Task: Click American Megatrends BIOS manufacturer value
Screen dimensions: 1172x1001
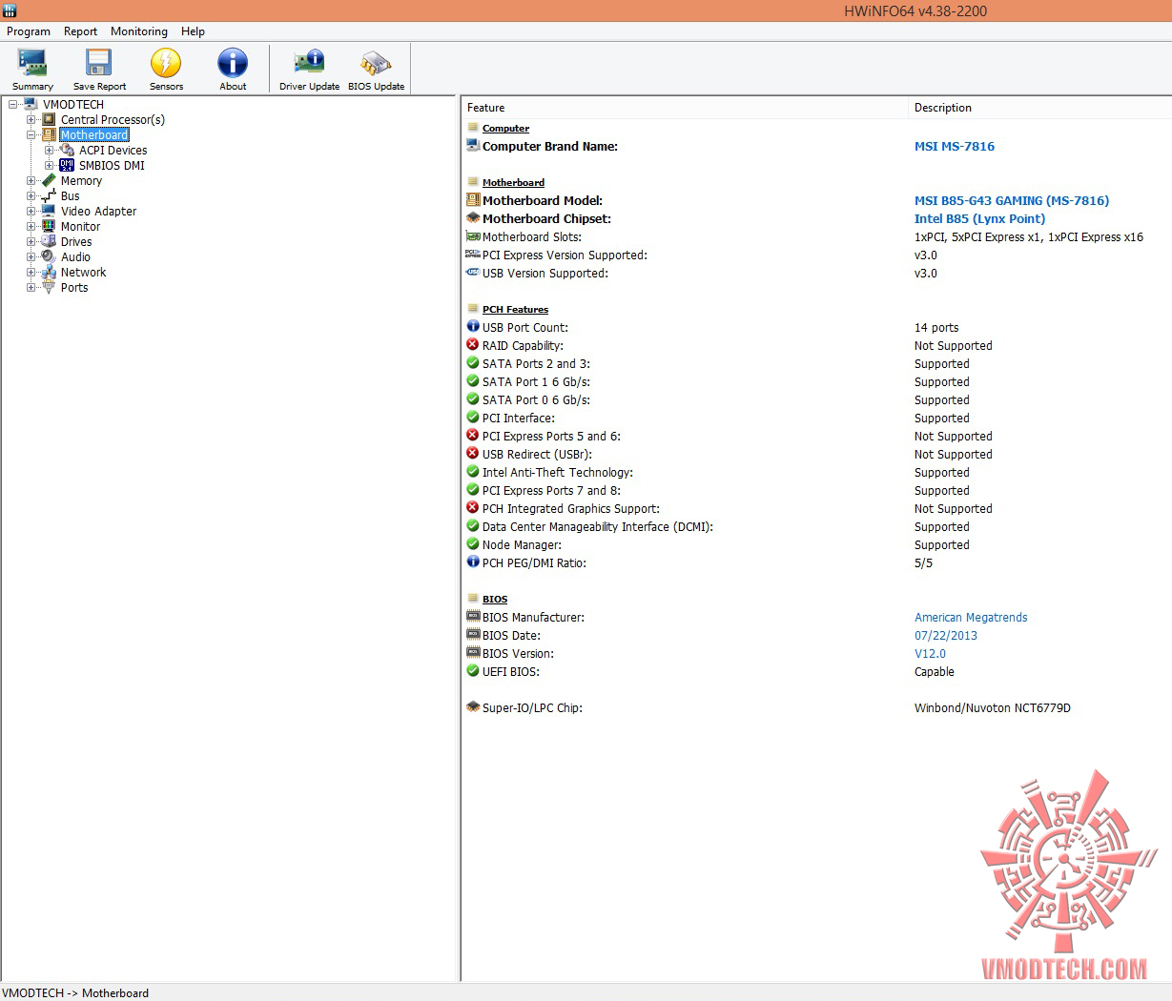Action: pyautogui.click(x=971, y=618)
